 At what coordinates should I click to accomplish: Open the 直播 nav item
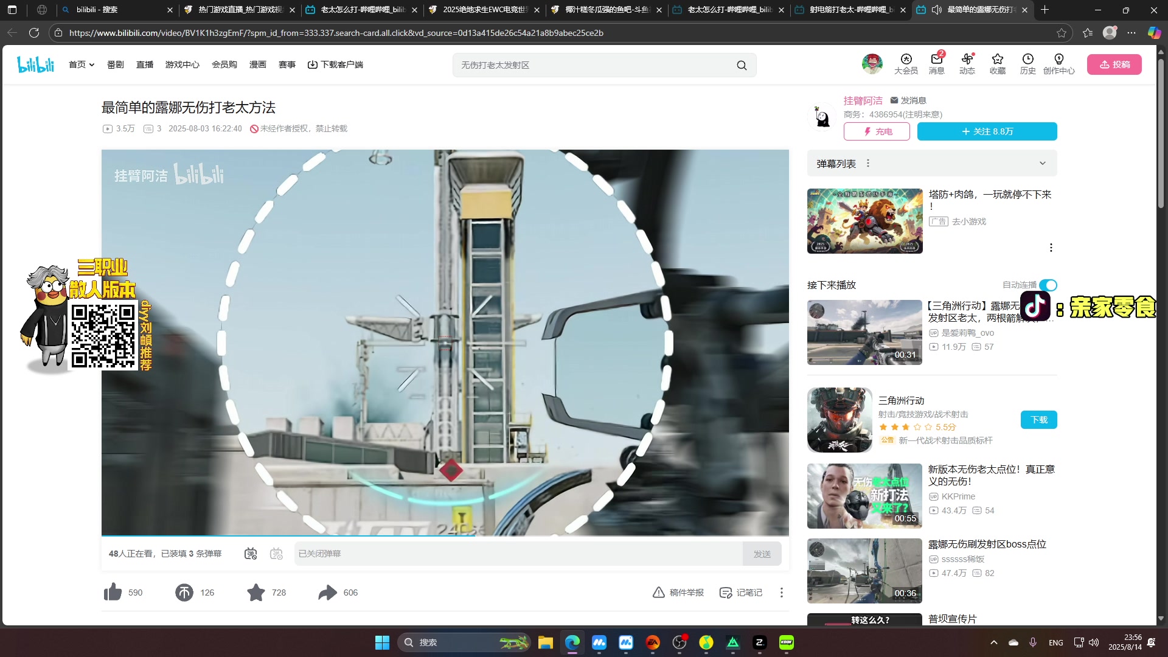(145, 64)
